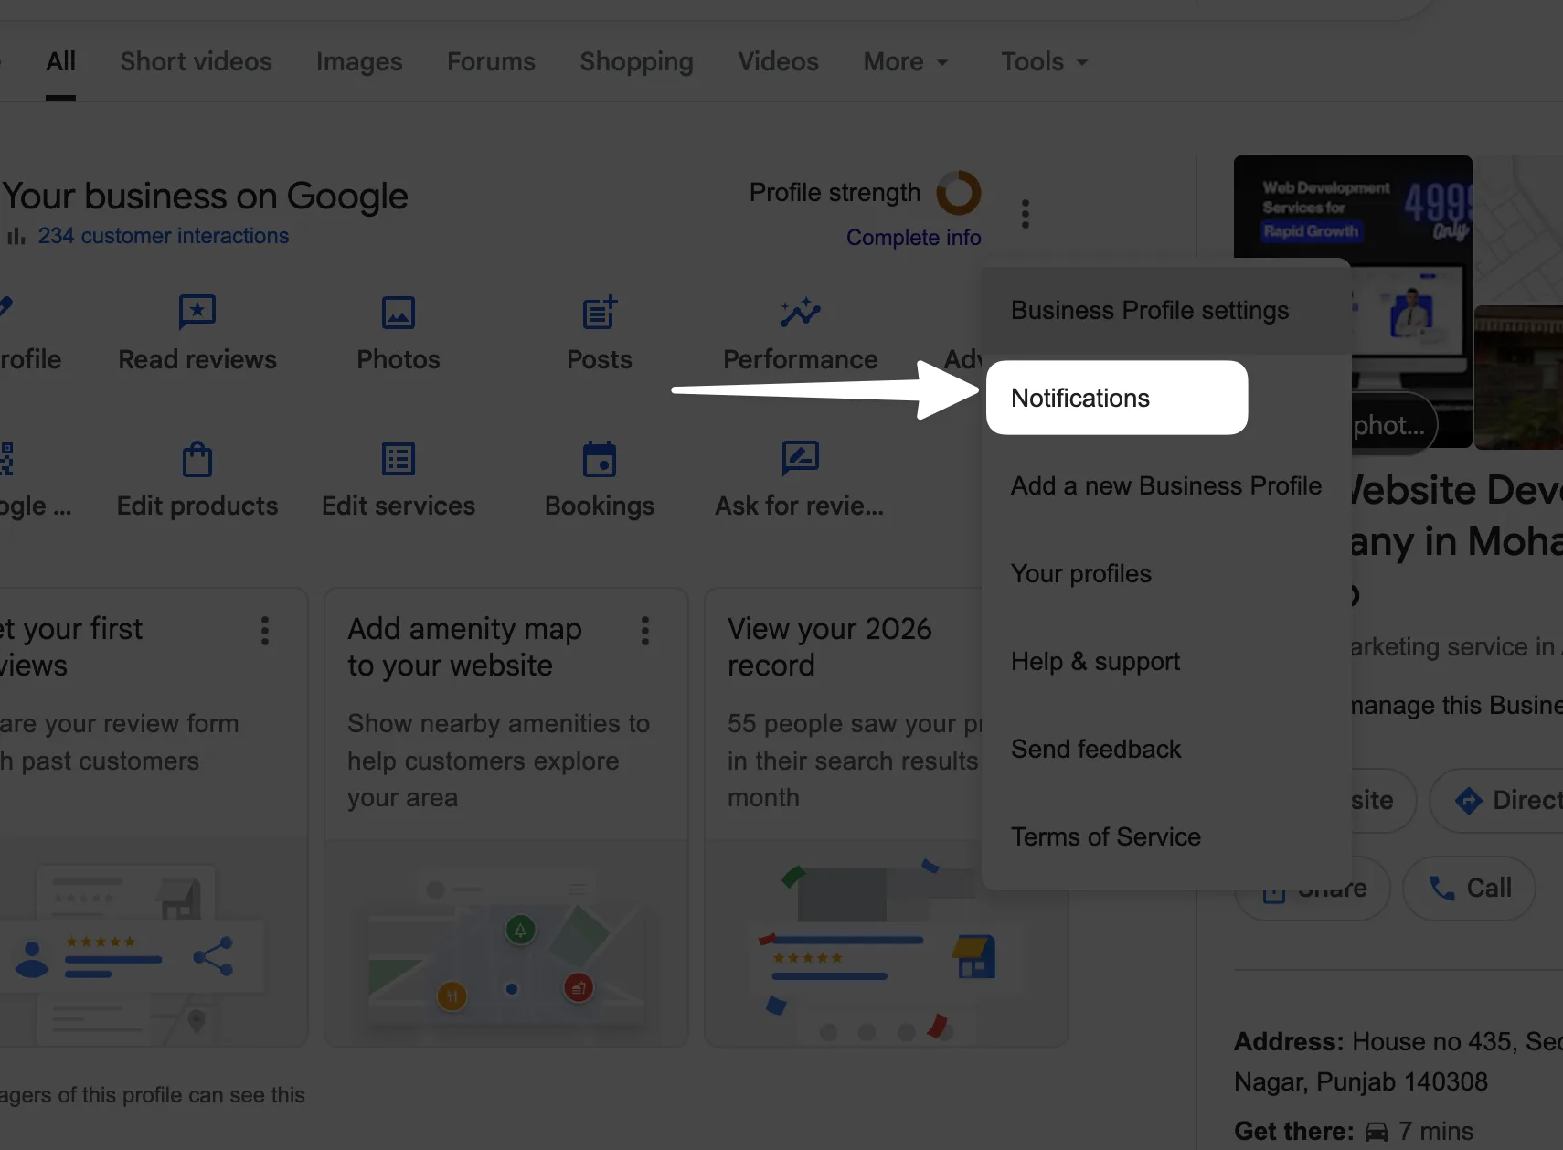The width and height of the screenshot is (1563, 1150).
Task: Open the Performance sparkline icon
Action: pos(800,313)
